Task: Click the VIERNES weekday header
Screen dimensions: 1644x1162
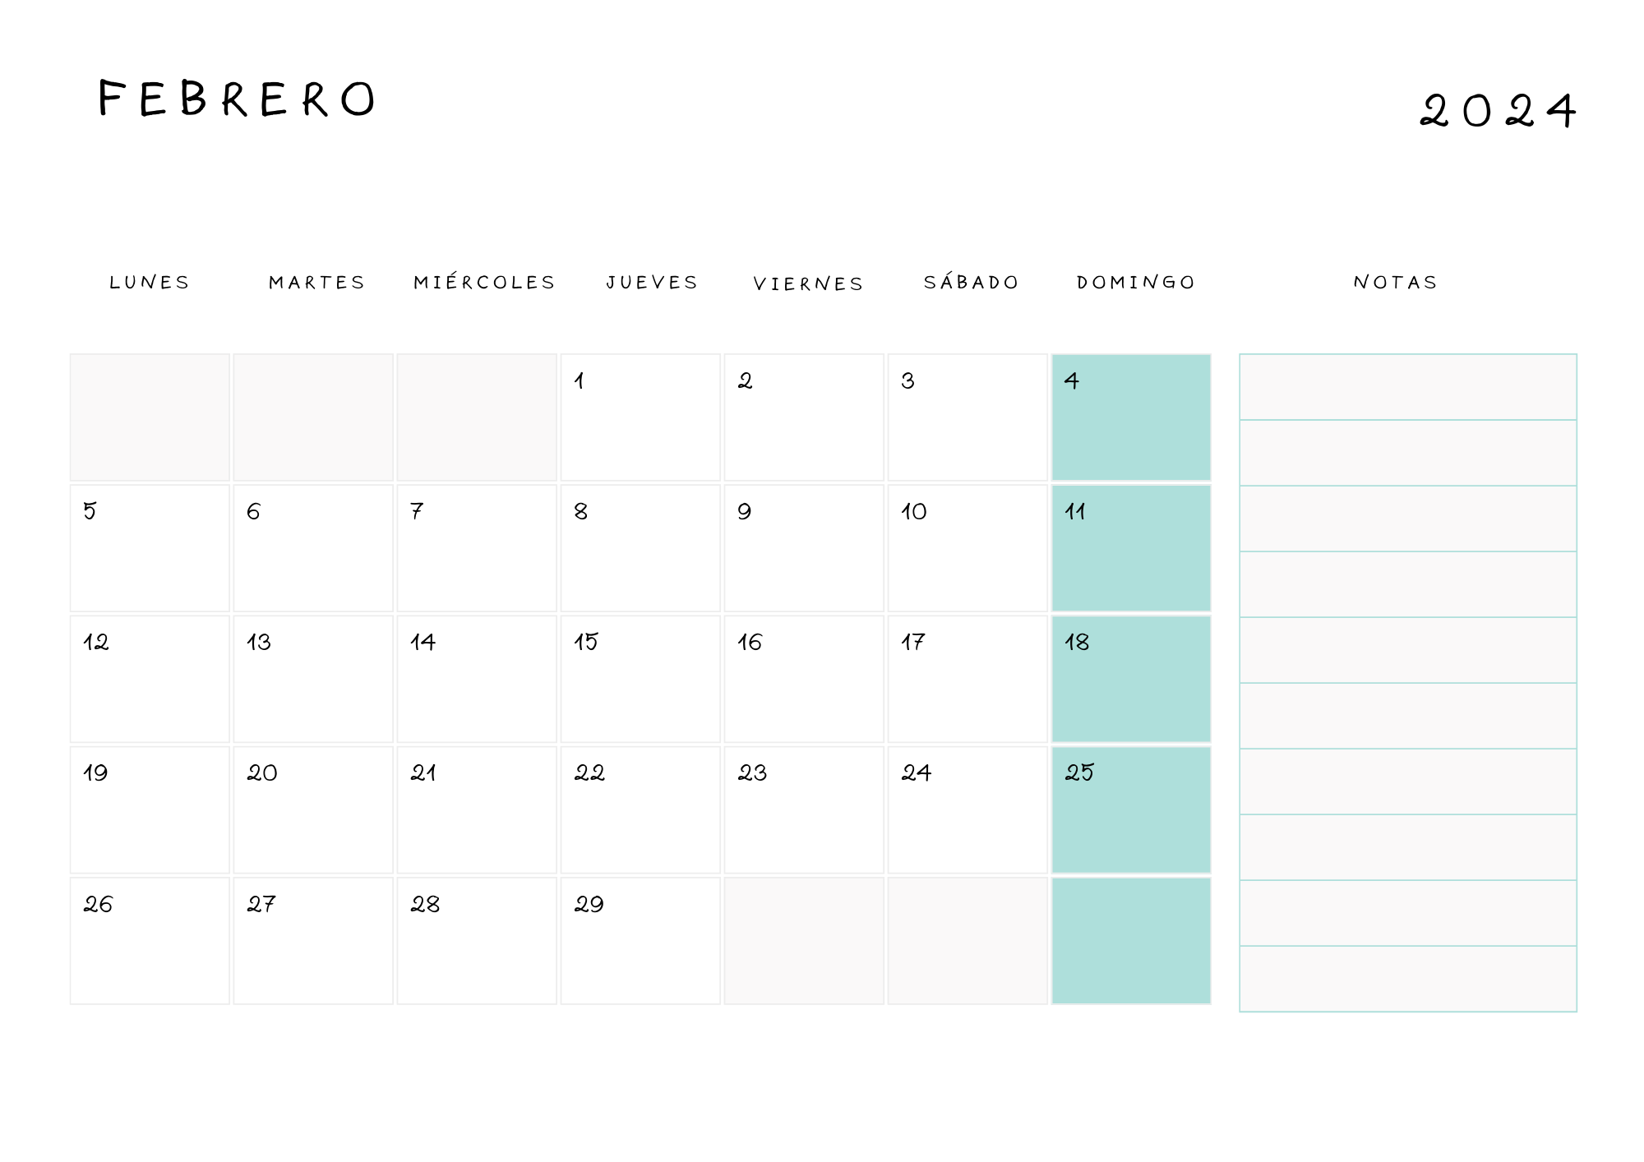Action: pyautogui.click(x=809, y=284)
